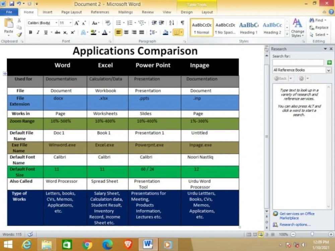Image resolution: width=335 pixels, height=251 pixels.
Task: Toggle Align Text Left
Action: tap(119, 32)
